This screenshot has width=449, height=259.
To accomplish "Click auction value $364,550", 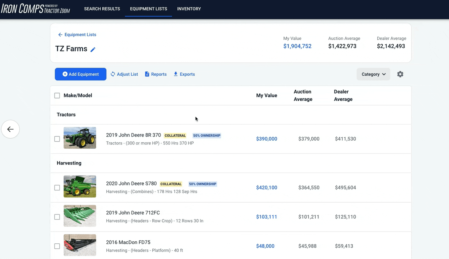I will click(x=309, y=188).
